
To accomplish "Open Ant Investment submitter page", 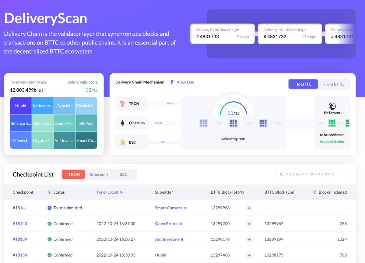I will [169, 239].
